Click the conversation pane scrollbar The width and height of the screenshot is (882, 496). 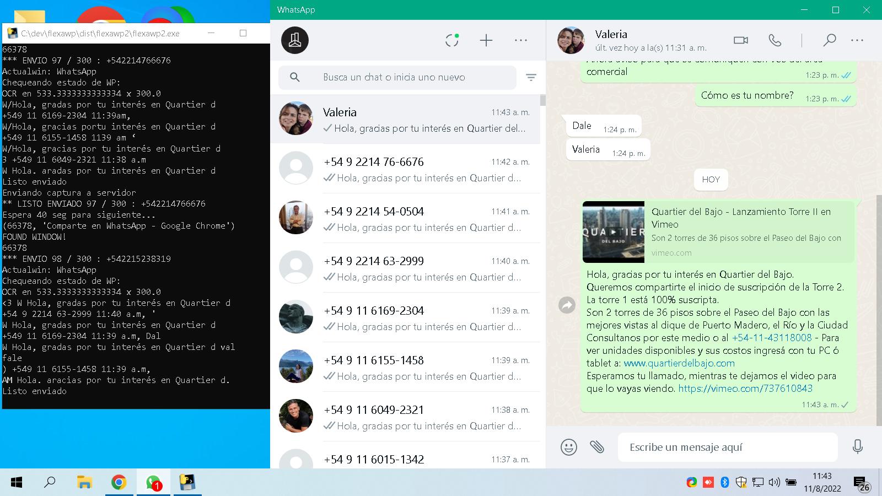879,310
